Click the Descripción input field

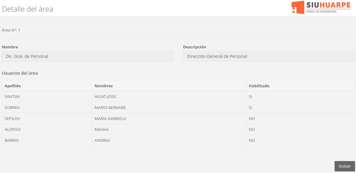[x=269, y=56]
